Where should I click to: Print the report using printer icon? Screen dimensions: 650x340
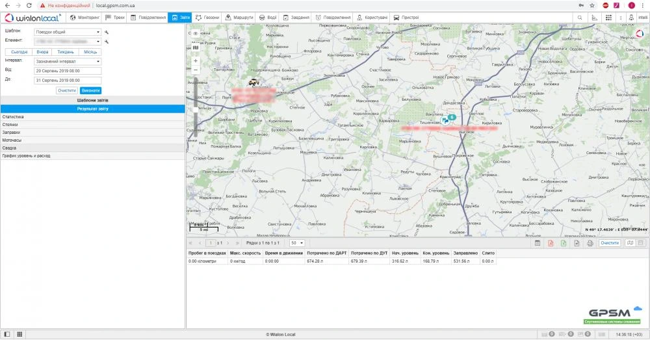[x=590, y=242]
